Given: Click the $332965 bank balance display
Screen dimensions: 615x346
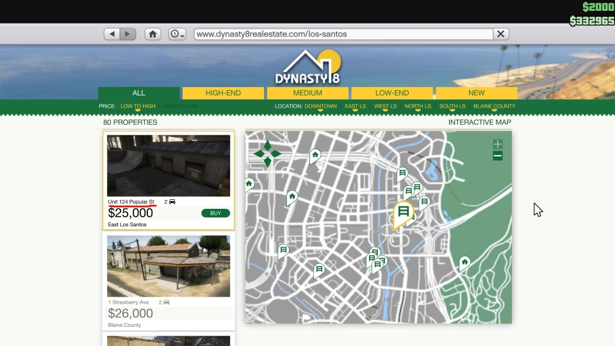Looking at the screenshot, I should click(591, 21).
